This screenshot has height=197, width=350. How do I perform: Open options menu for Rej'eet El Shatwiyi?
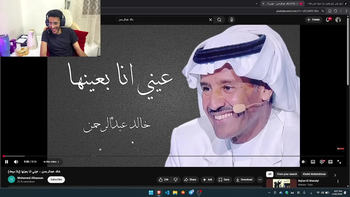pos(338,181)
